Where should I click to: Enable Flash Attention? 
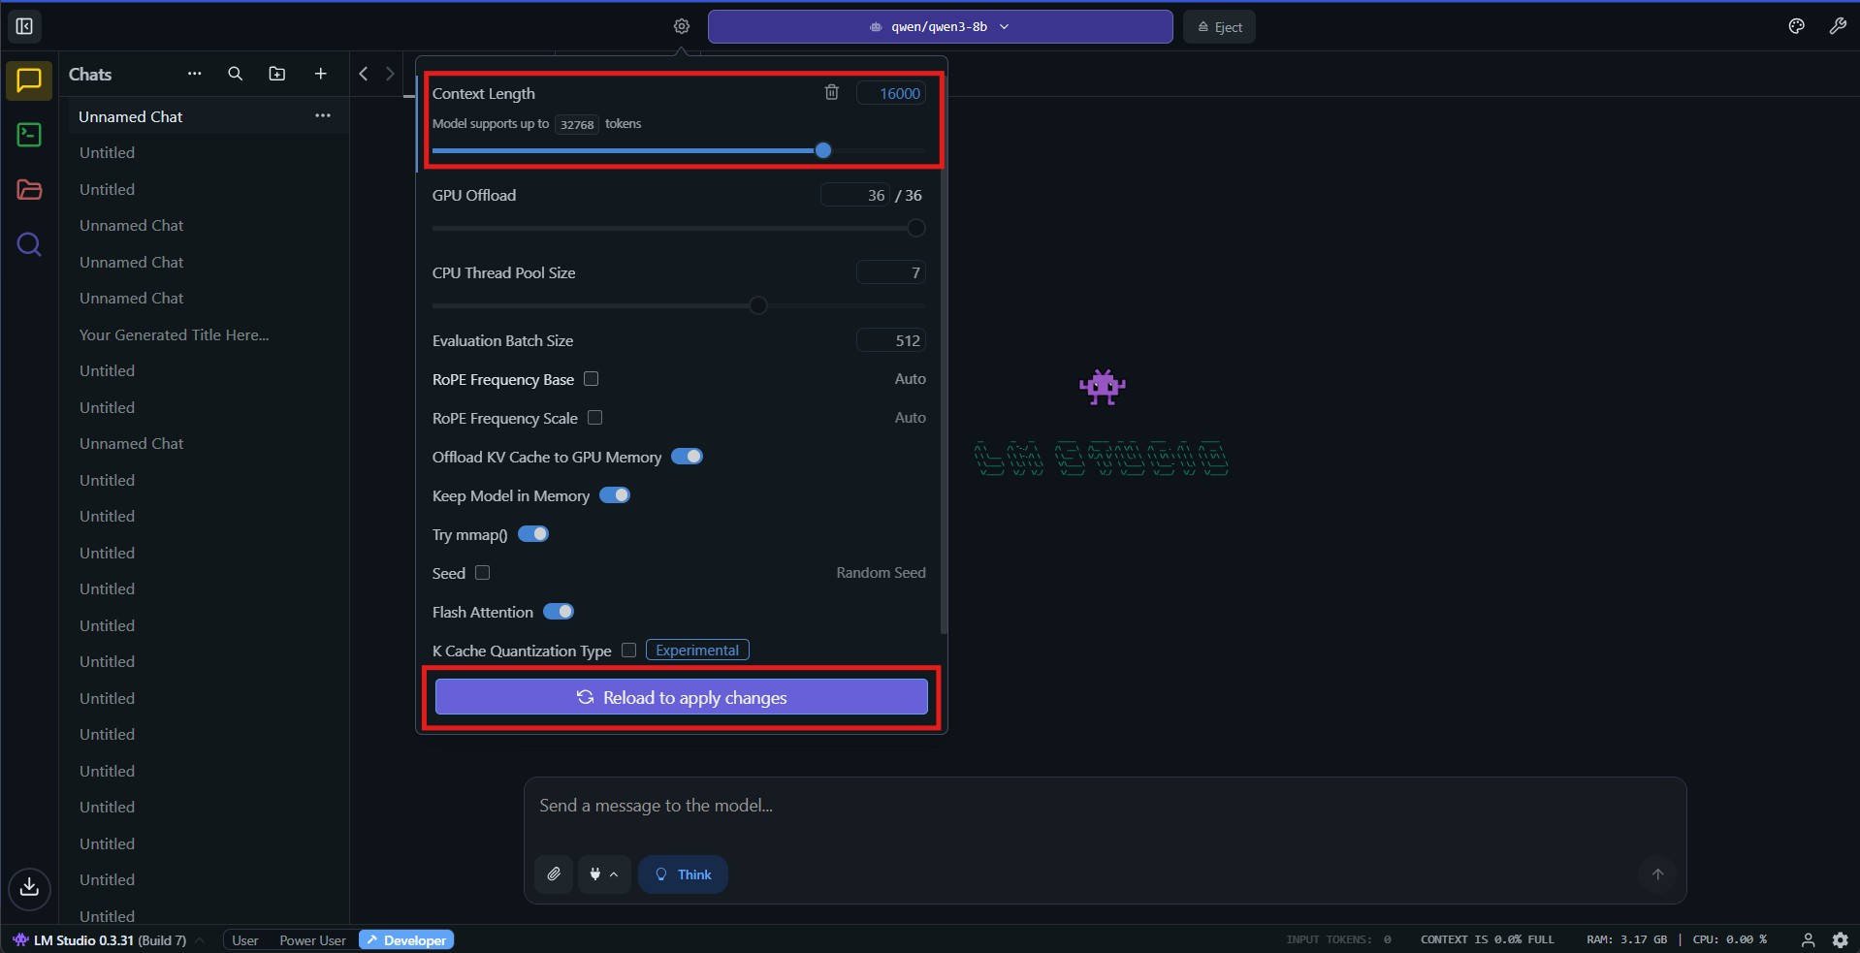coord(560,612)
